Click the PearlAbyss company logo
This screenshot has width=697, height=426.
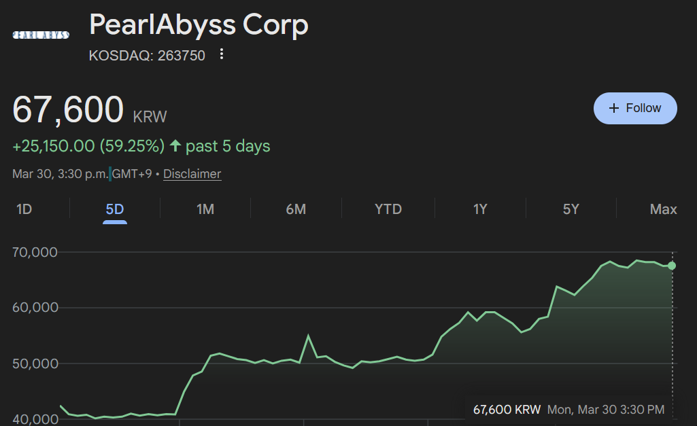click(41, 35)
